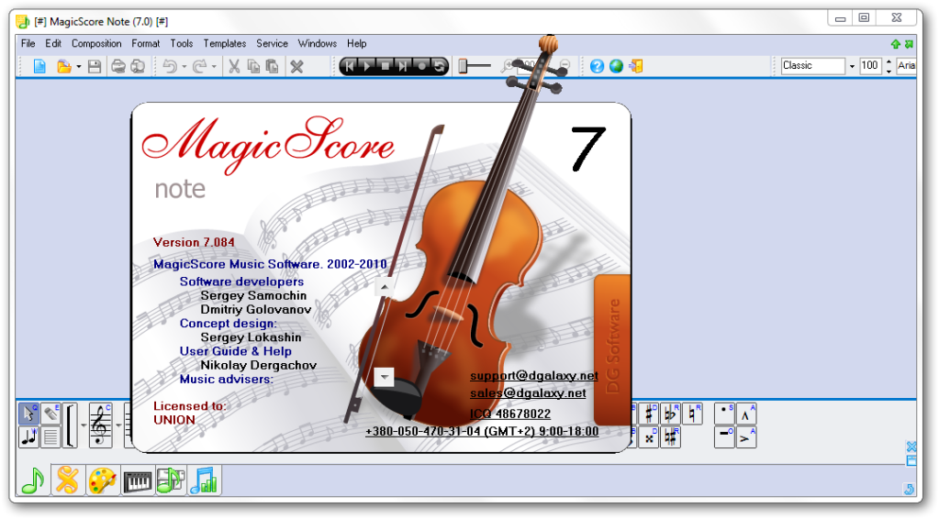Open print preview icon
Screen dimensions: 939x519
point(138,66)
